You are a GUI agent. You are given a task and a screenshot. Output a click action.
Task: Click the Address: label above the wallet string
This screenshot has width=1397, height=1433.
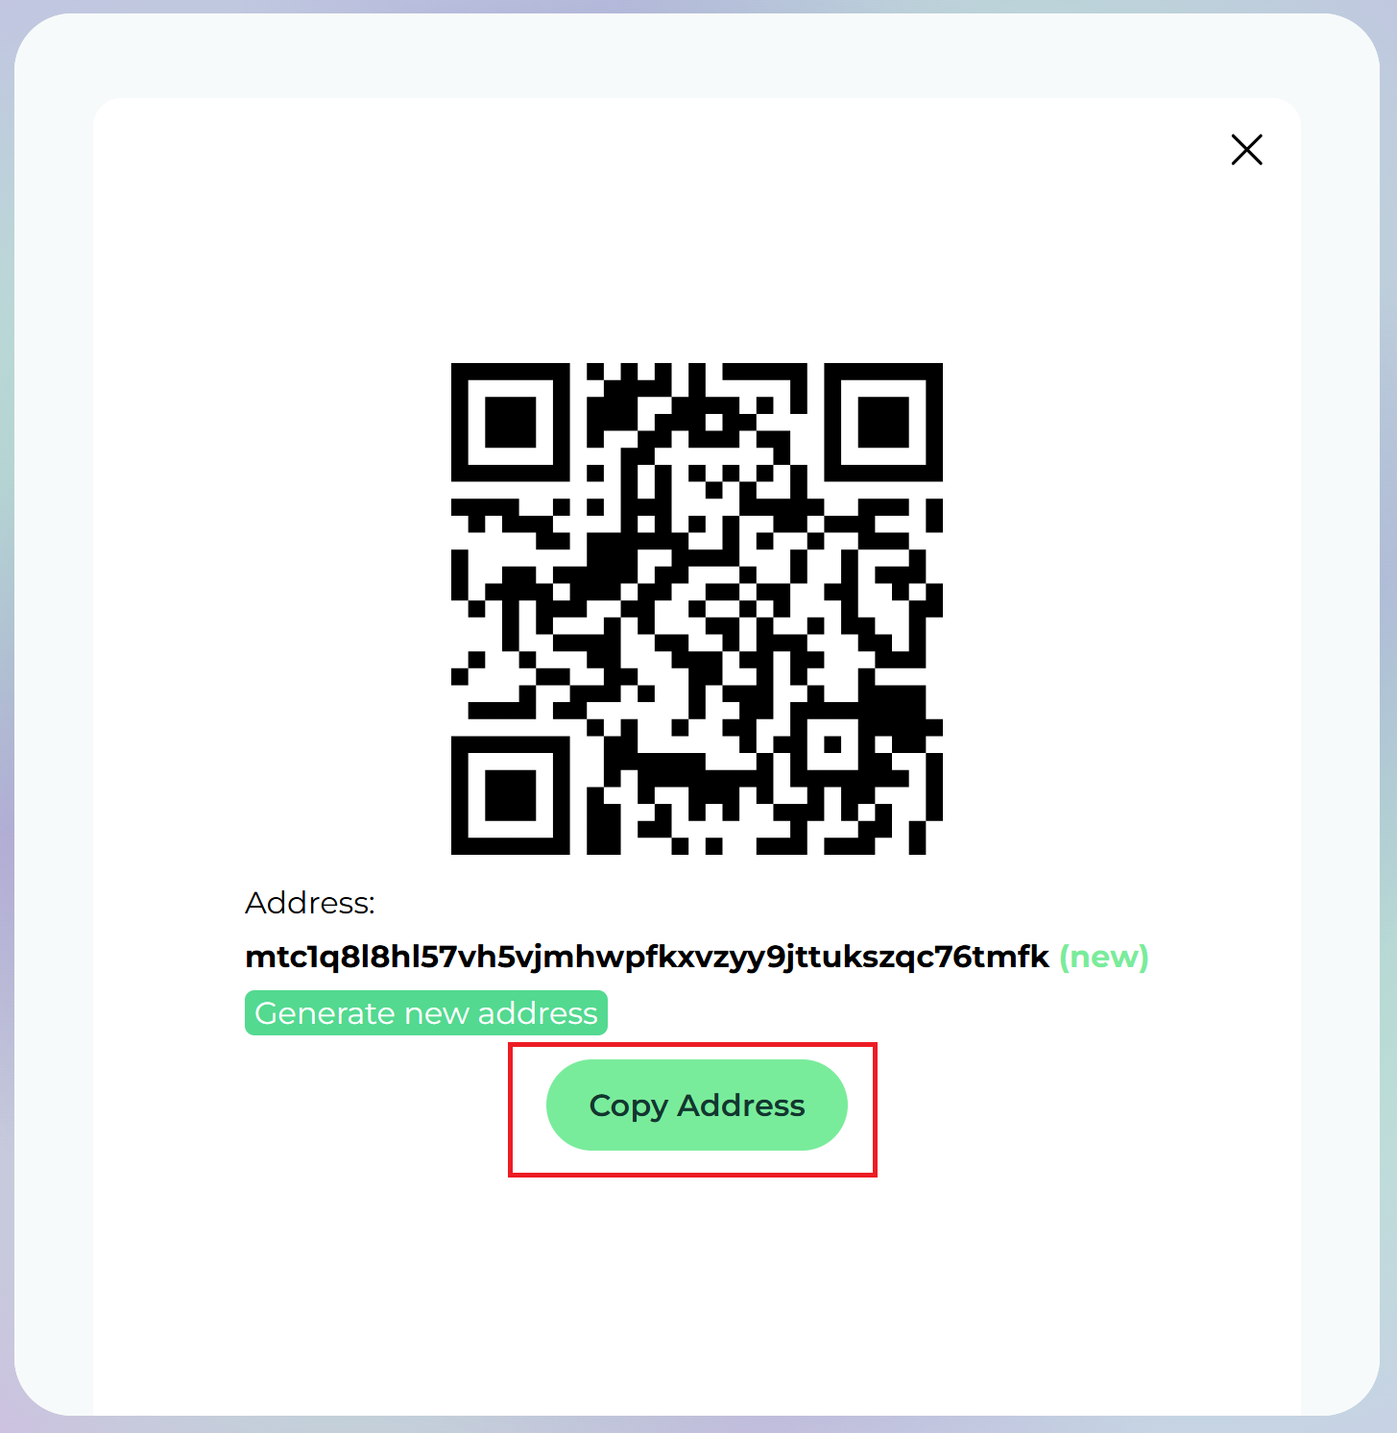[x=310, y=903]
